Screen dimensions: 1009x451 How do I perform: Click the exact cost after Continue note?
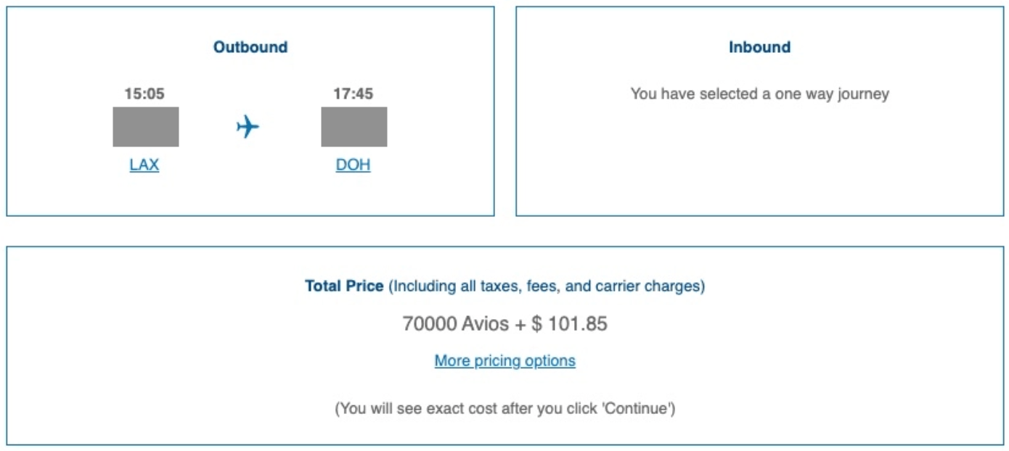coord(504,409)
